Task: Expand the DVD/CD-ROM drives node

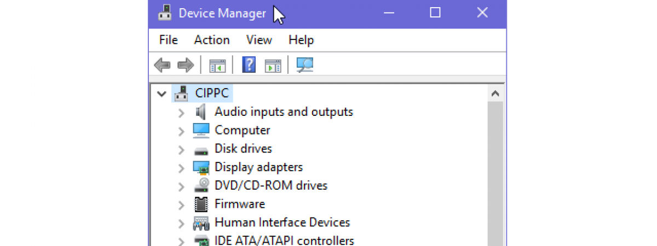Action: tap(181, 186)
